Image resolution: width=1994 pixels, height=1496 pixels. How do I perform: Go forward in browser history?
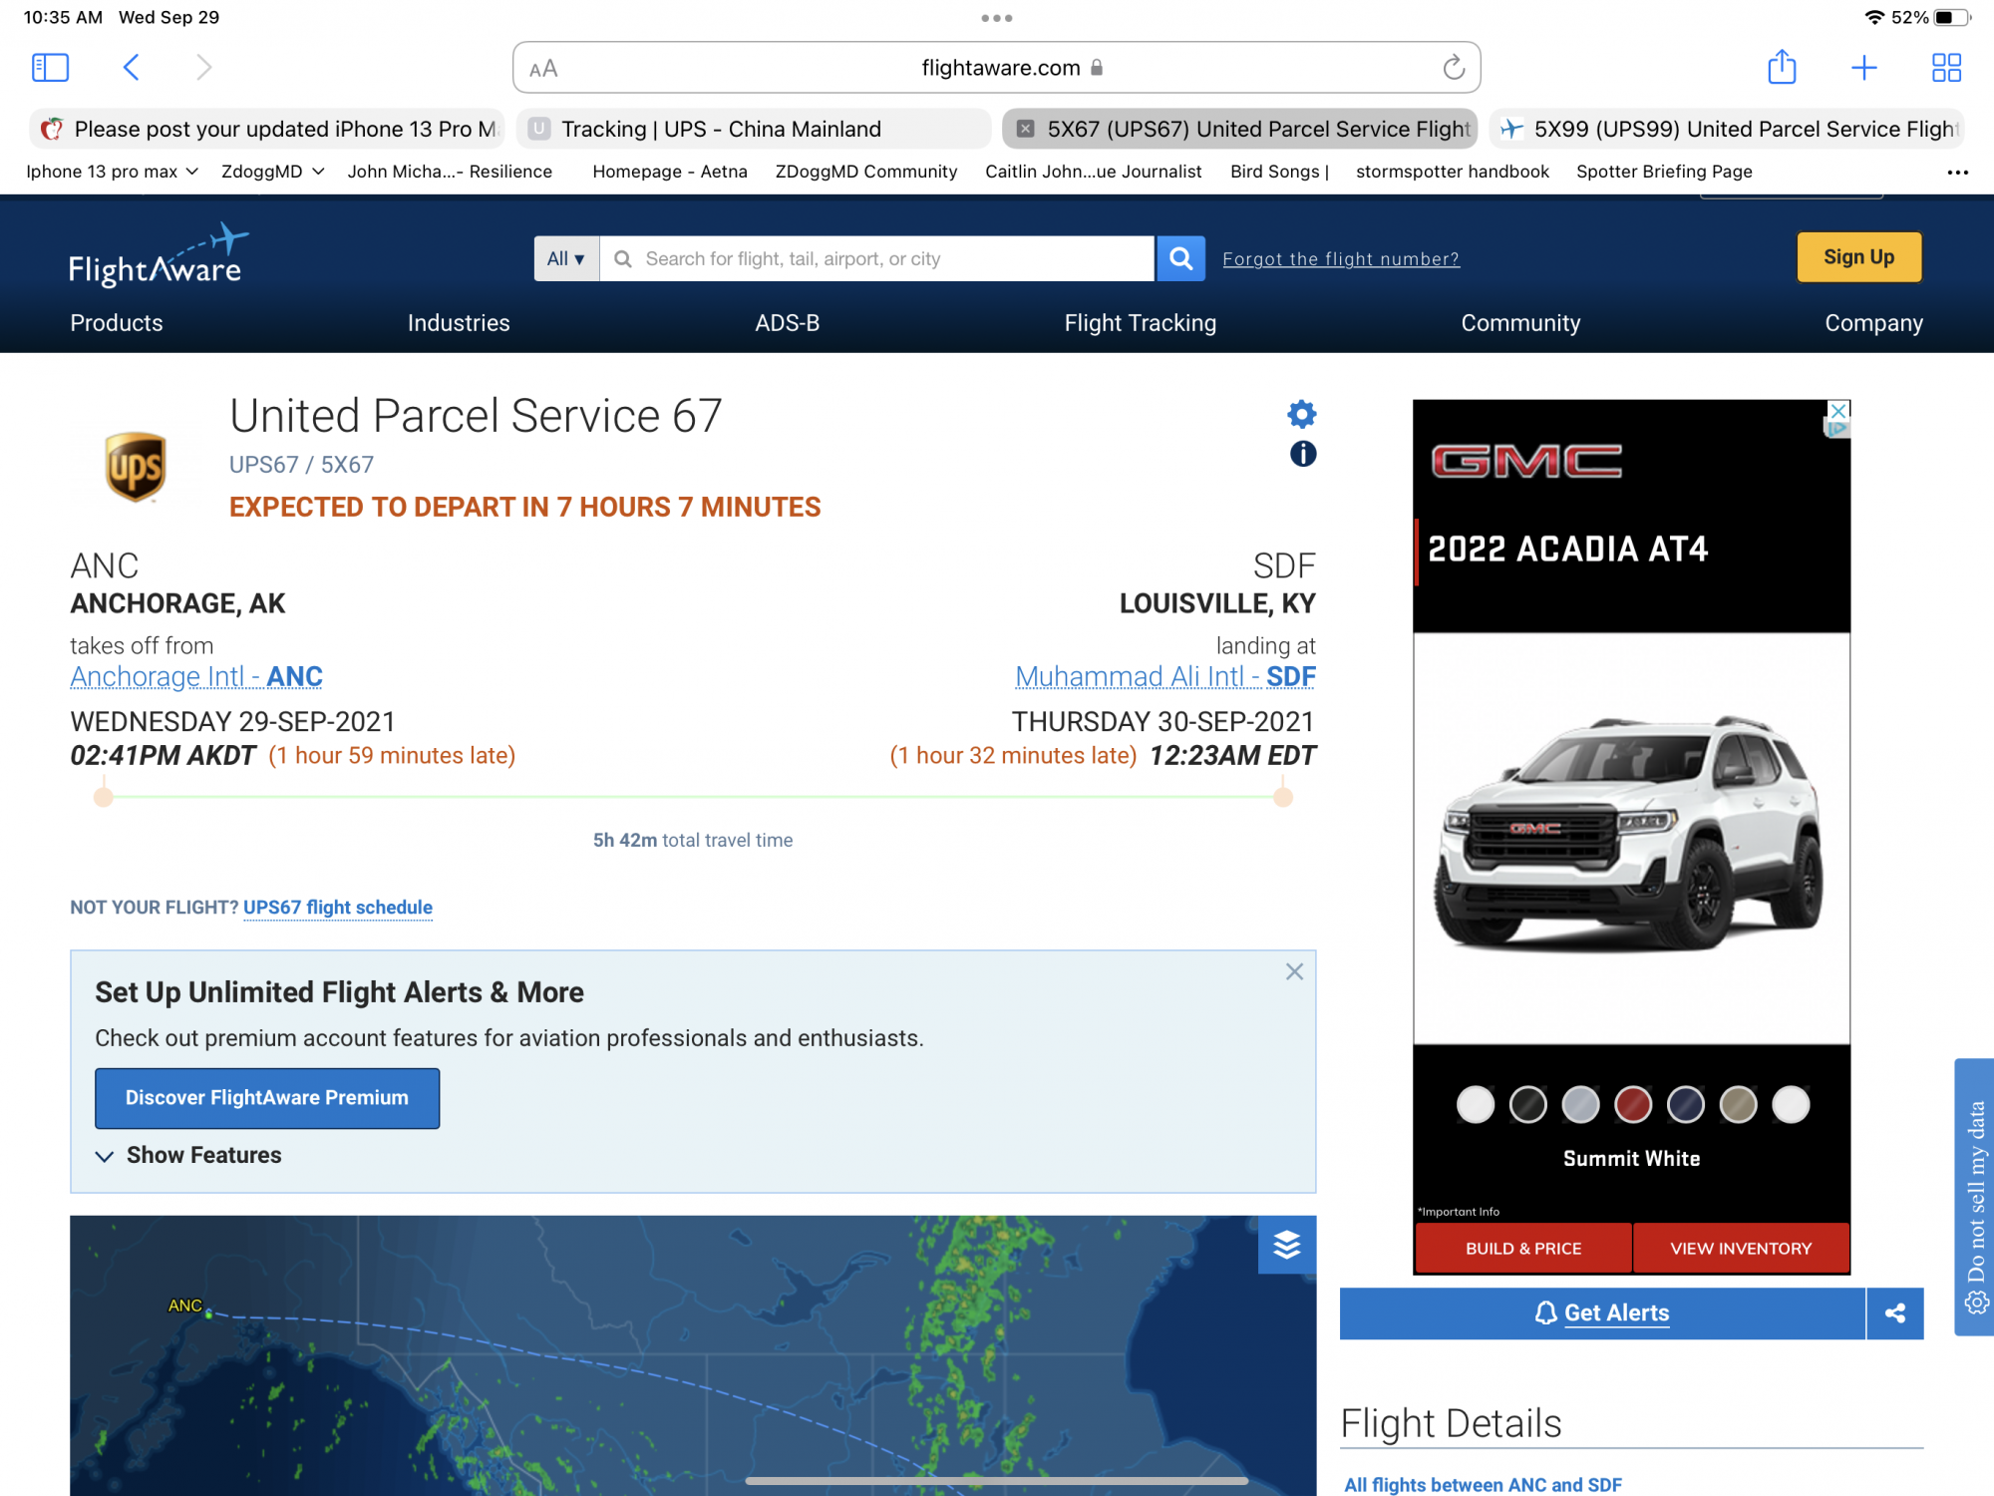203,68
